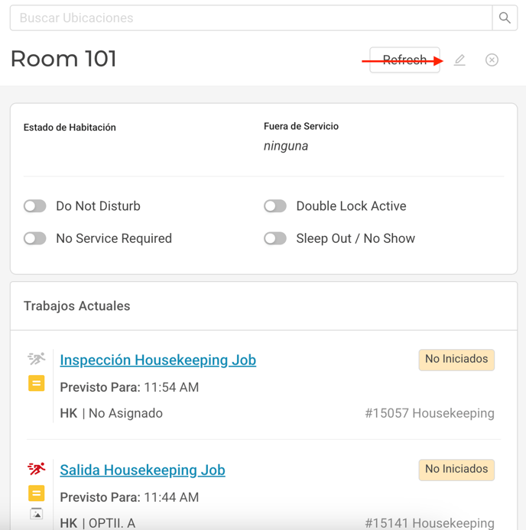Enable the Do Not Disturb toggle
The width and height of the screenshot is (526, 530).
pyautogui.click(x=35, y=206)
